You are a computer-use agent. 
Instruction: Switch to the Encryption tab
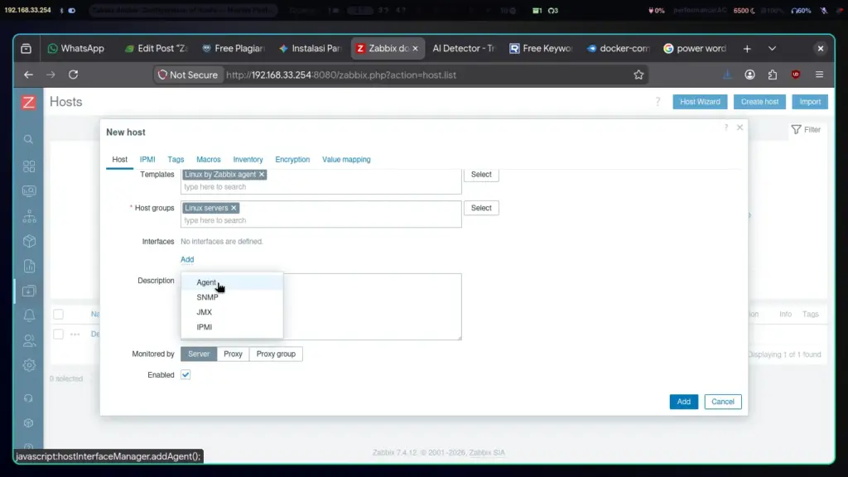click(x=292, y=160)
